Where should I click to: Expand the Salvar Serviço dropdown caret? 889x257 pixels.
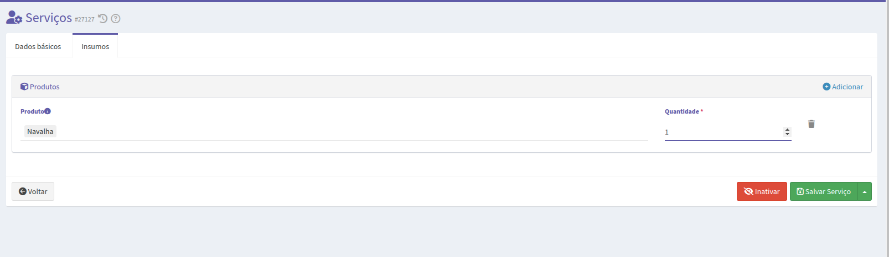pyautogui.click(x=865, y=191)
